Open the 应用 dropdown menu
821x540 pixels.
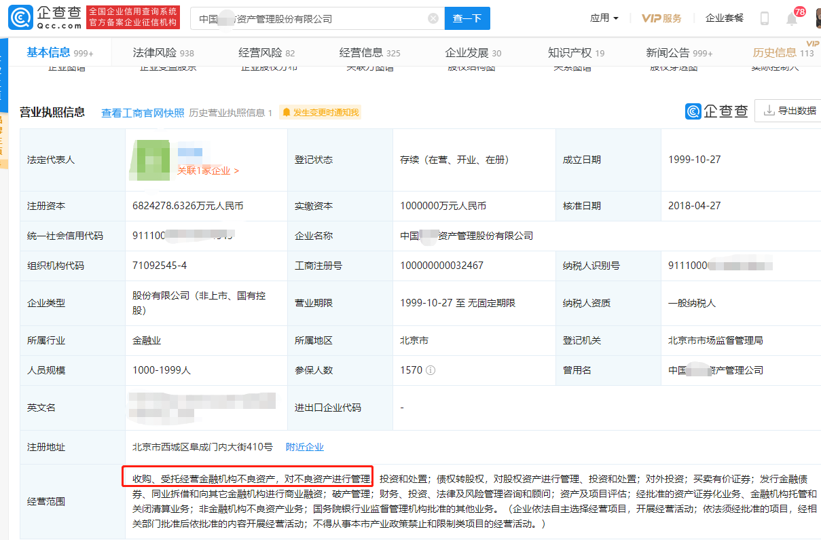[604, 18]
